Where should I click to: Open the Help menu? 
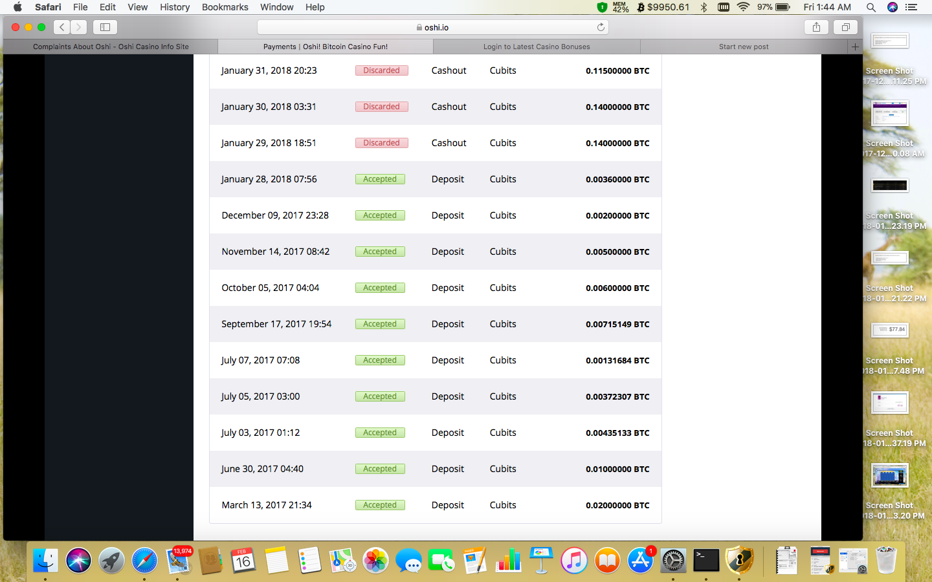(315, 7)
